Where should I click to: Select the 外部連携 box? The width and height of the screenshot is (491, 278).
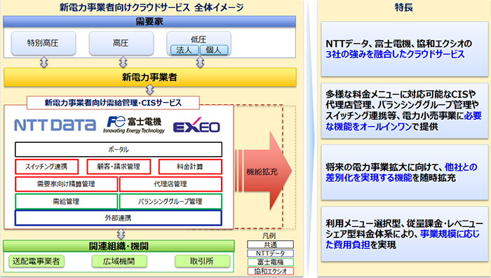(x=119, y=218)
